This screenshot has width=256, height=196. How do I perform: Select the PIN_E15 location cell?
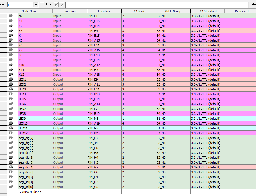pyautogui.click(x=104, y=21)
